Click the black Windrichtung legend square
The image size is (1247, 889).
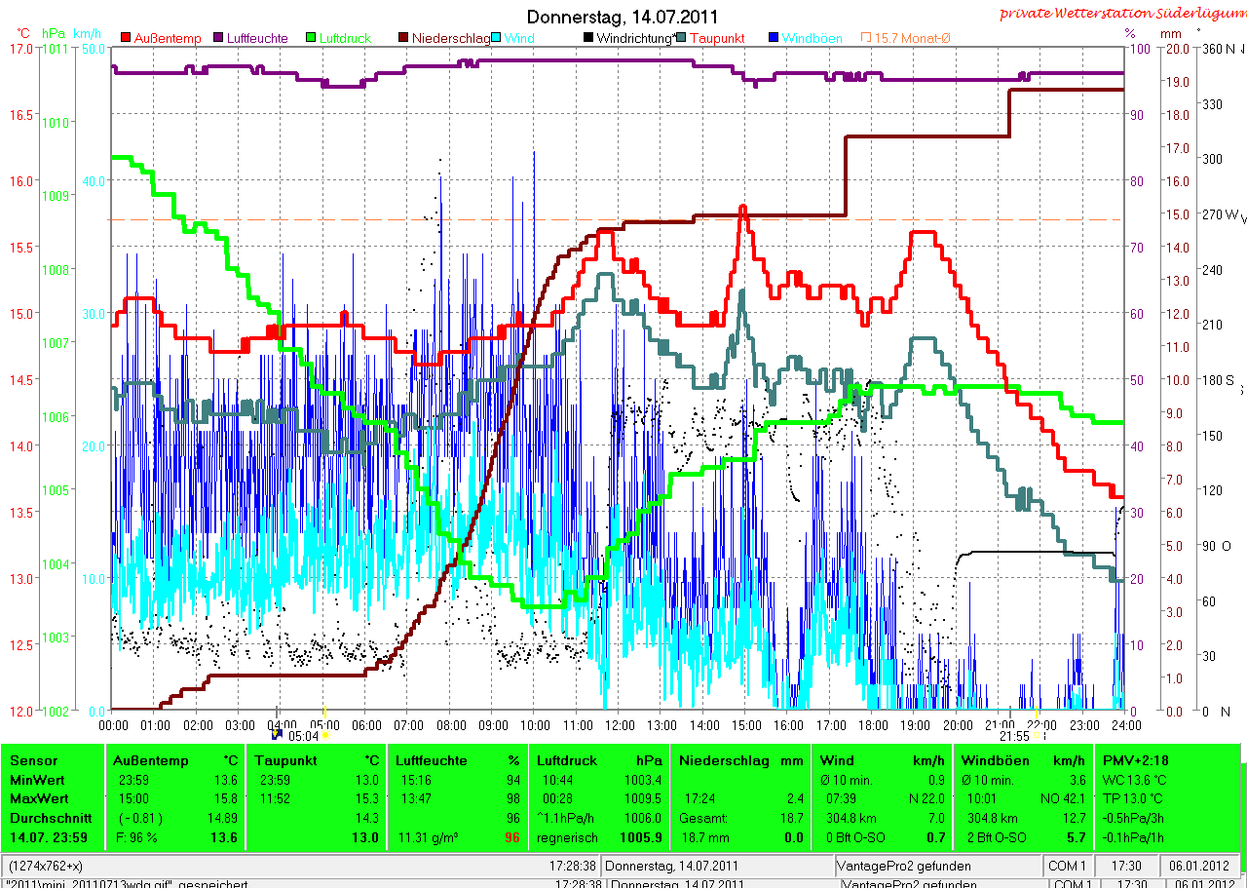pyautogui.click(x=588, y=38)
